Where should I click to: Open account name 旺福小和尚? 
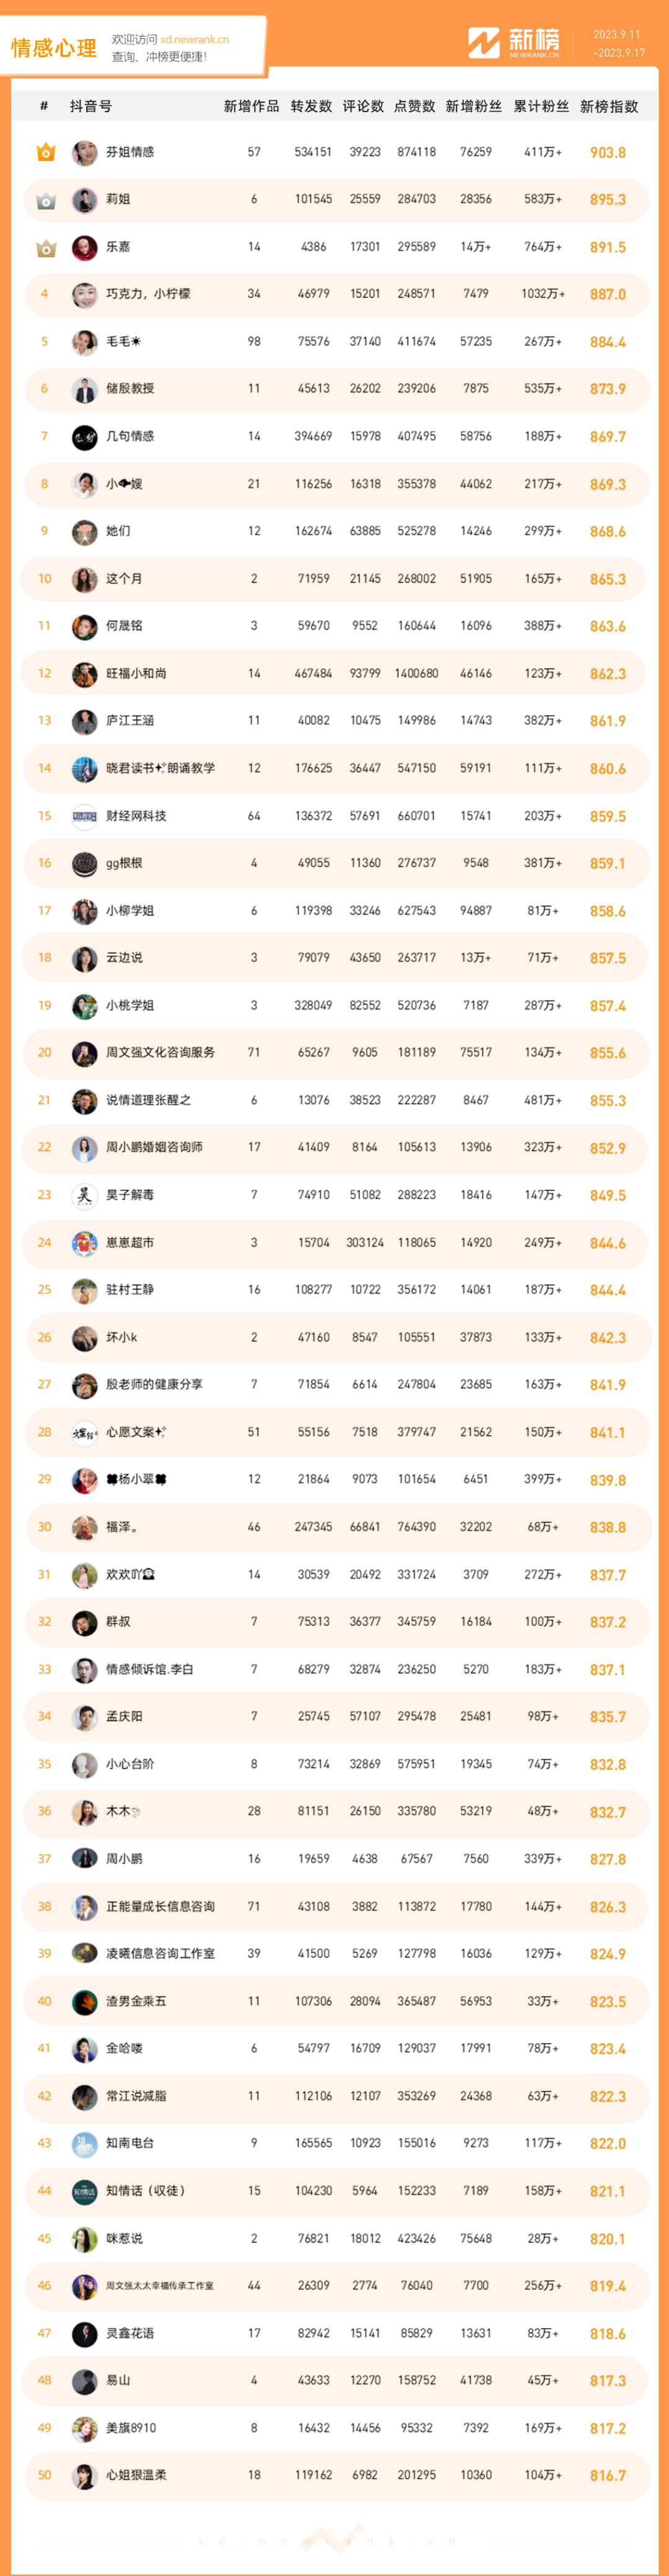[136, 674]
